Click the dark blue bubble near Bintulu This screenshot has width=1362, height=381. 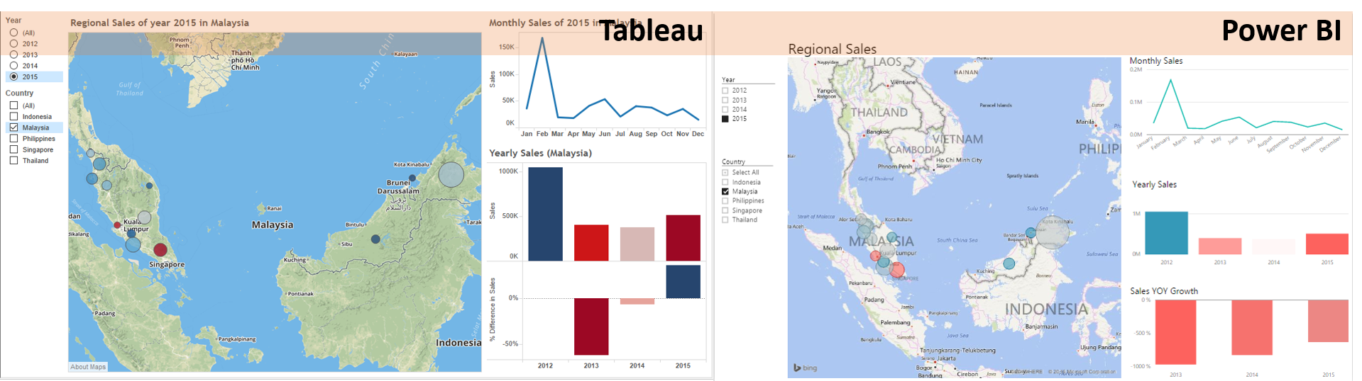pyautogui.click(x=375, y=239)
